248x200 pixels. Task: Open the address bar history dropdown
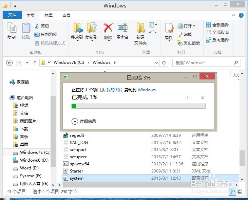156,63
